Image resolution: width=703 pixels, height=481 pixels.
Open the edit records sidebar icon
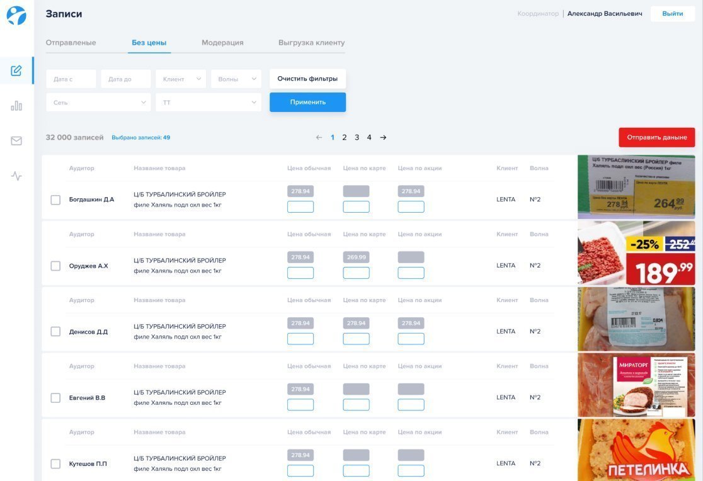coord(16,71)
